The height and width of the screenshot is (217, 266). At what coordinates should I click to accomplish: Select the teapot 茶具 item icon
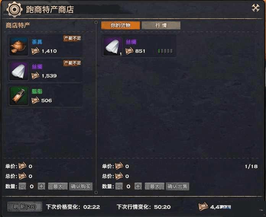(x=19, y=46)
